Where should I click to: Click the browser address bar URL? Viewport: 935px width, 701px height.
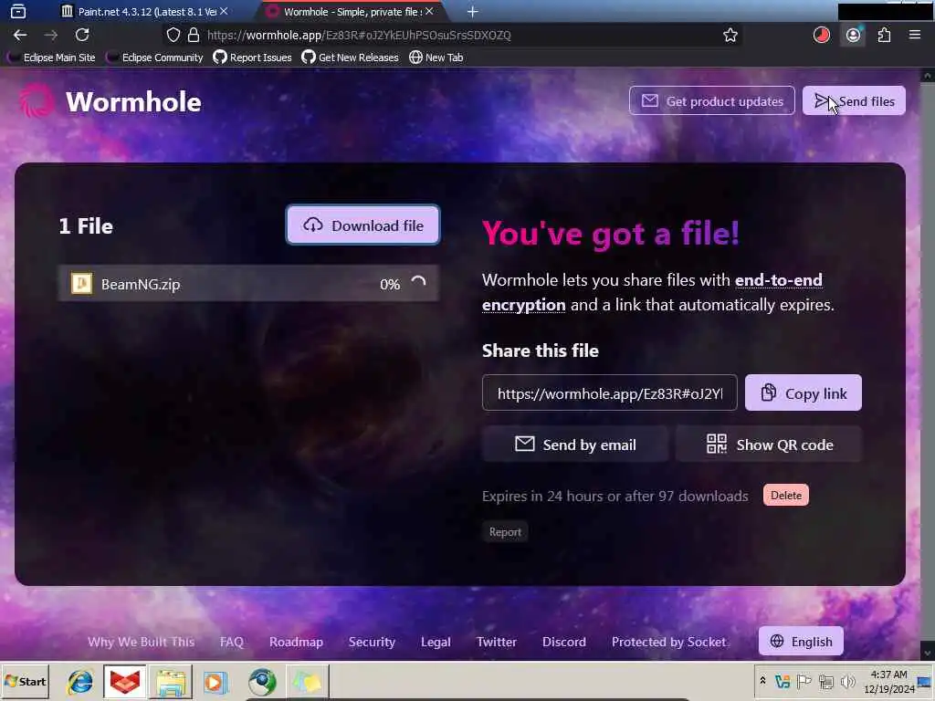click(358, 36)
